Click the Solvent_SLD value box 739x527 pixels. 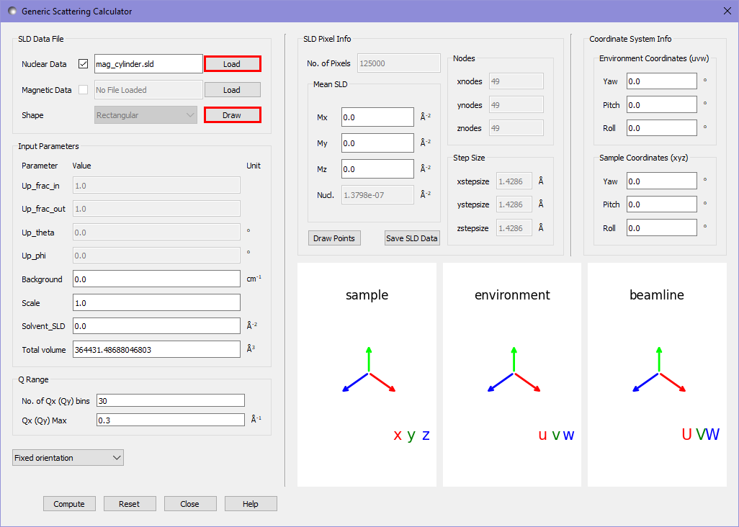point(156,325)
